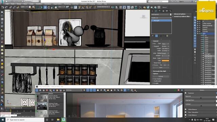The image size is (217, 122).
Task: Open the Motion tab in command panel
Action: click(163, 11)
